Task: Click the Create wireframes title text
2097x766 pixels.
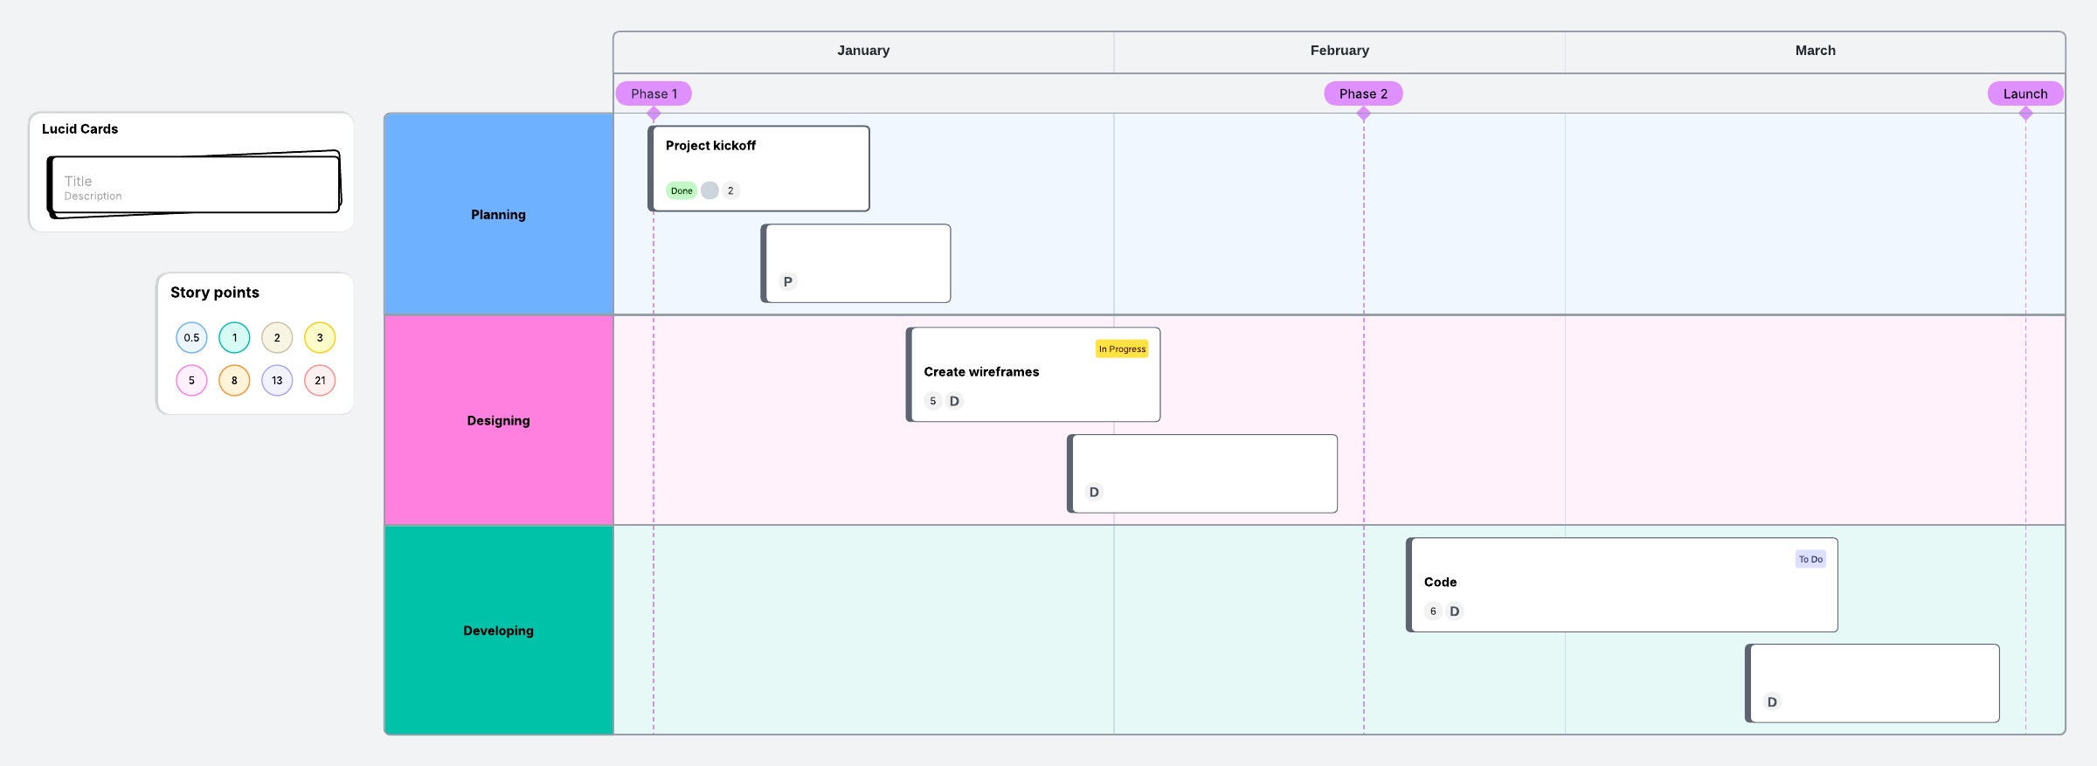Action: pyautogui.click(x=981, y=372)
